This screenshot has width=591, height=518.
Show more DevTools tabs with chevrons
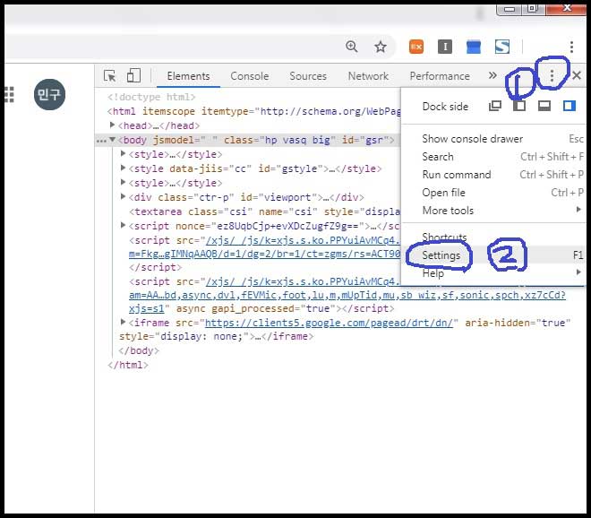(492, 75)
